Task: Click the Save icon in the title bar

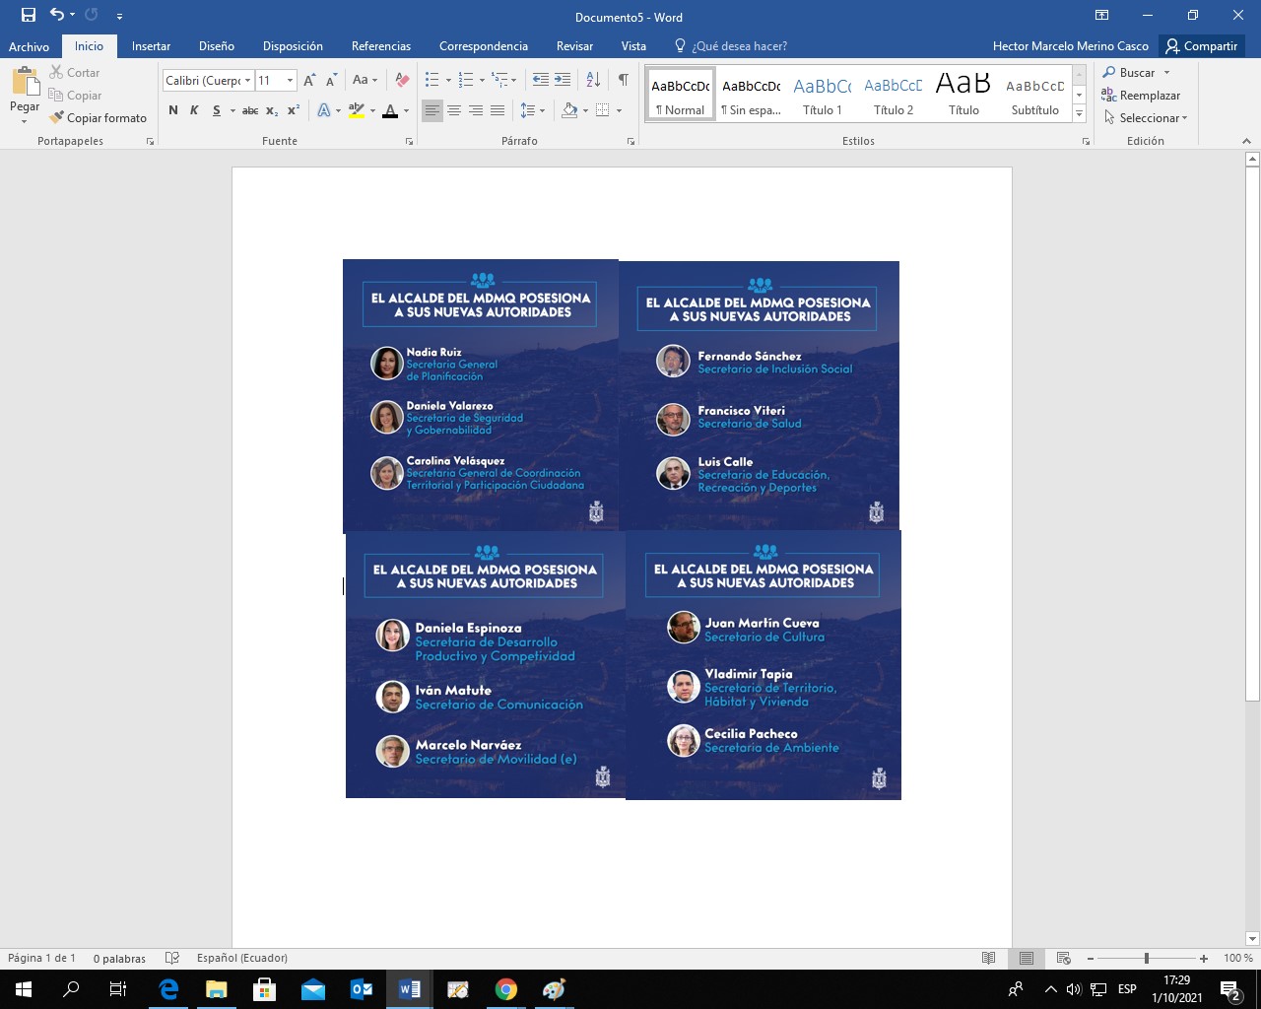Action: pos(29,15)
